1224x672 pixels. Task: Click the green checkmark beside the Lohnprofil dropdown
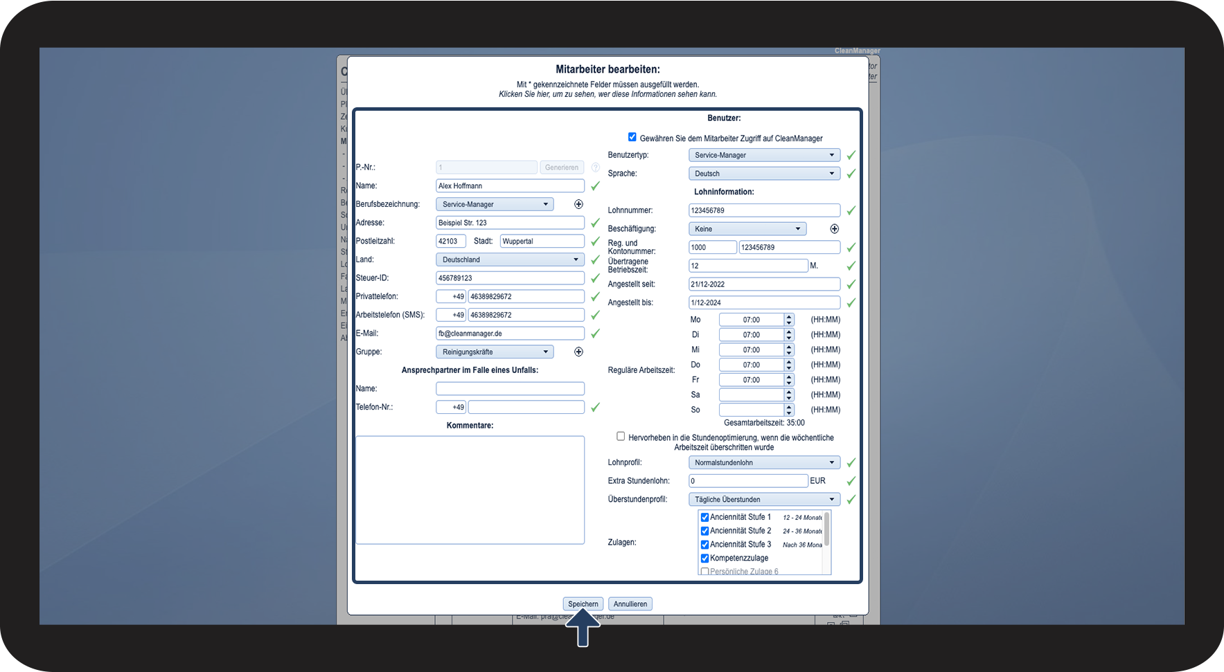pyautogui.click(x=851, y=462)
